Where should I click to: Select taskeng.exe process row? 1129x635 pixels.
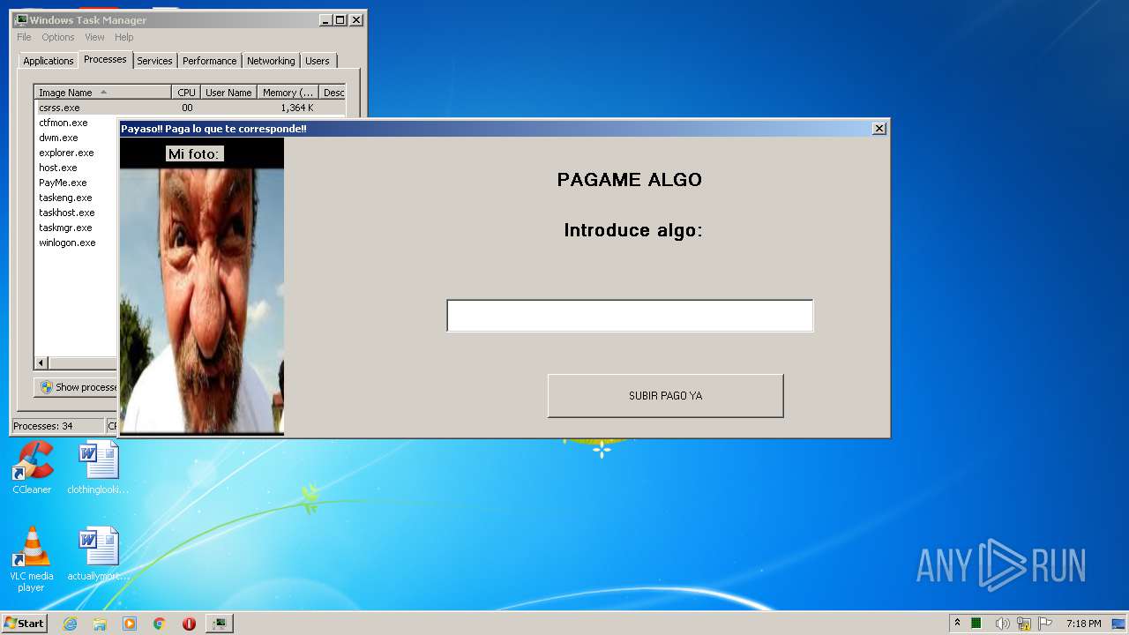(x=77, y=198)
